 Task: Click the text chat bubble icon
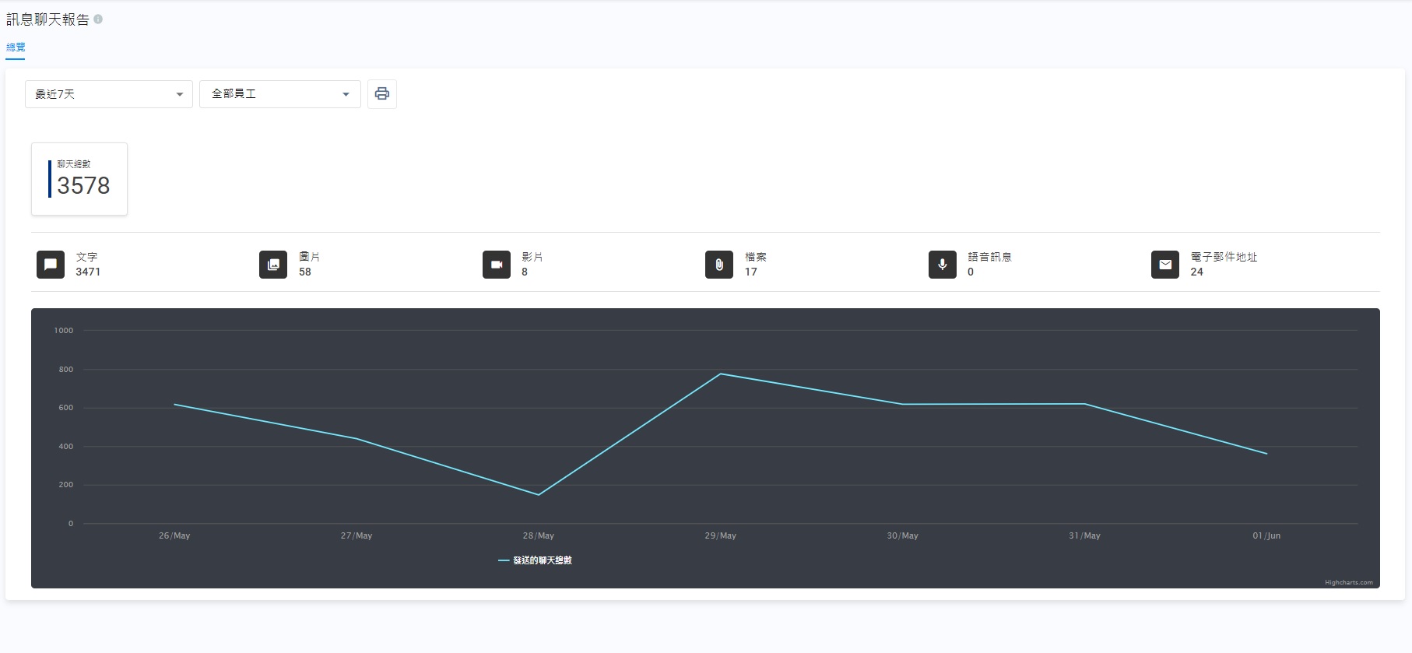point(51,265)
